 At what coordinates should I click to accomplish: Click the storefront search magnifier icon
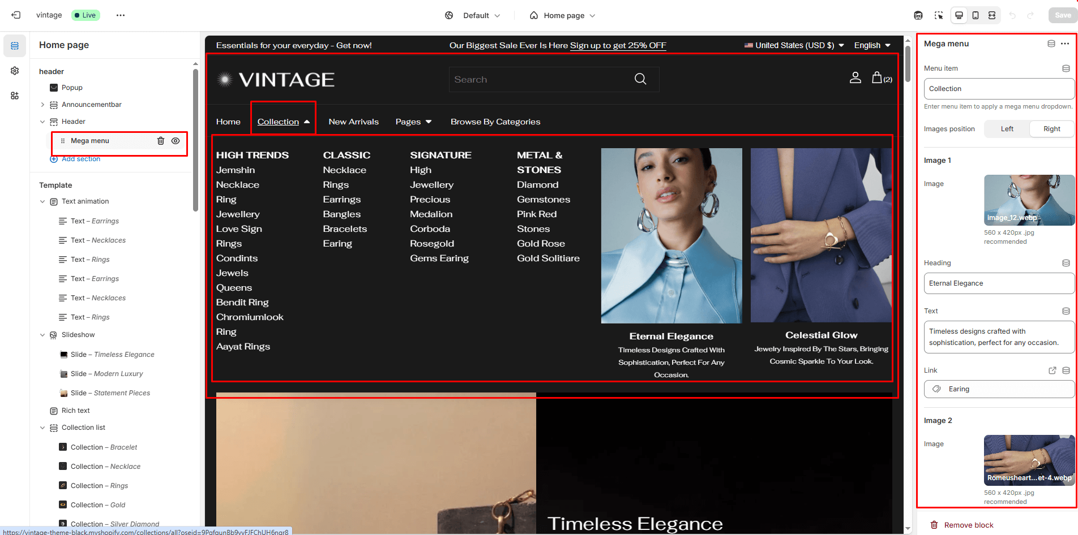tap(640, 79)
